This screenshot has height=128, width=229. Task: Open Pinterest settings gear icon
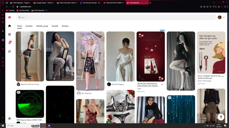coord(10,118)
